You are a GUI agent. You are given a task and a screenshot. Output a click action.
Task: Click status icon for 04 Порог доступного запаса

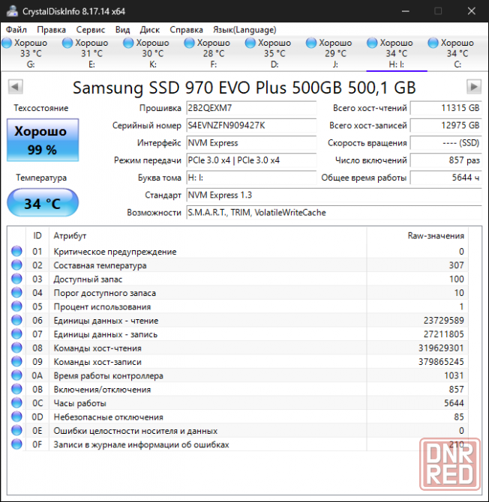[16, 292]
